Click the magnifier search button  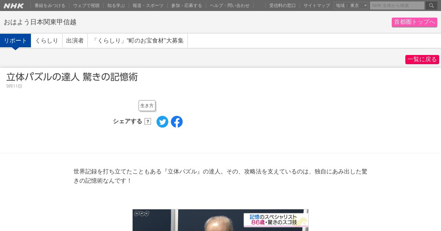tap(431, 5)
